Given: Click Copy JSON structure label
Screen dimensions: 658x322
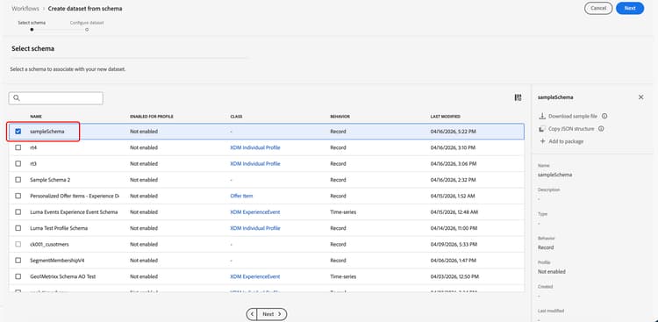Looking at the screenshot, I should (x=571, y=129).
